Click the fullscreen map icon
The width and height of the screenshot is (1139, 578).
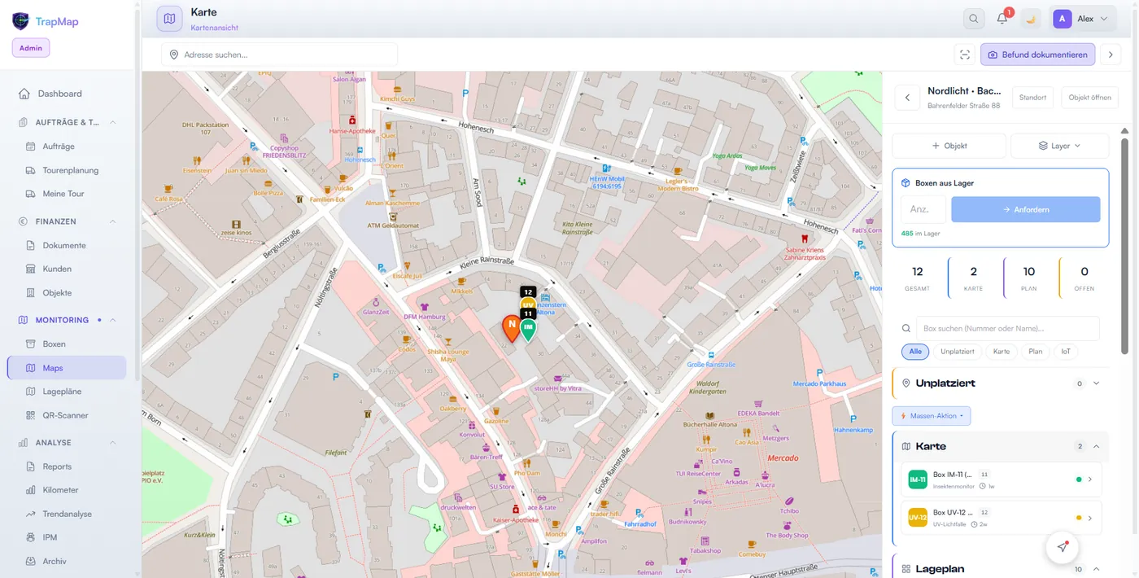(965, 55)
